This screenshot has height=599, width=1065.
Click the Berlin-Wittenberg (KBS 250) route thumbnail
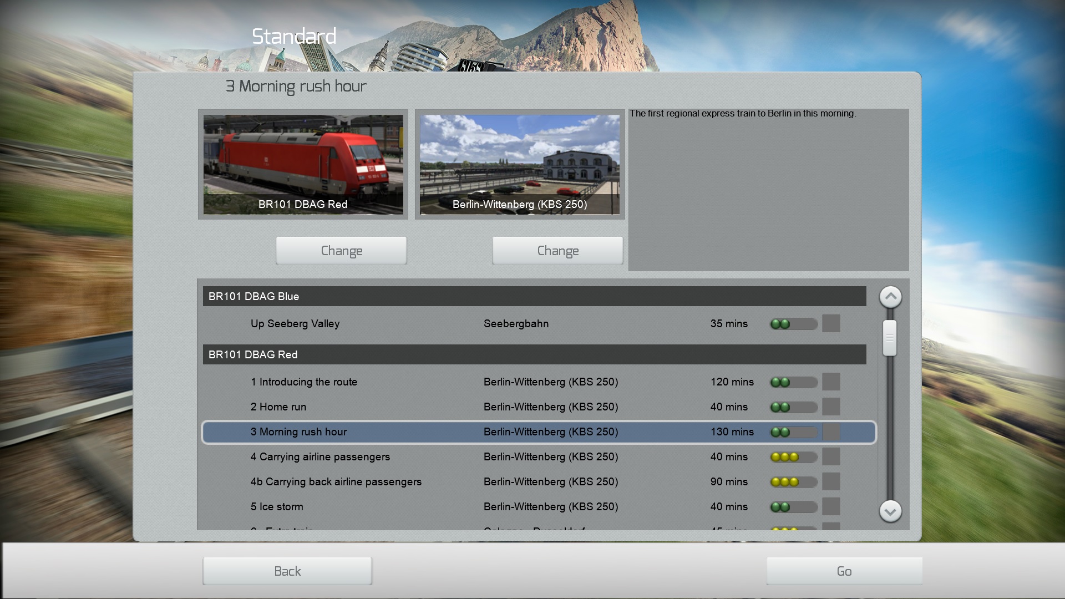click(x=519, y=164)
